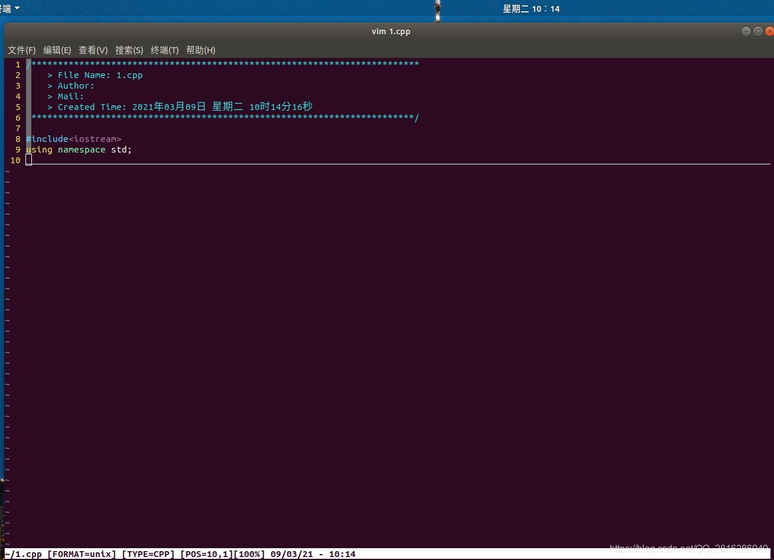Click the Author: comment line
Screen dimensions: 774x560
(x=71, y=86)
